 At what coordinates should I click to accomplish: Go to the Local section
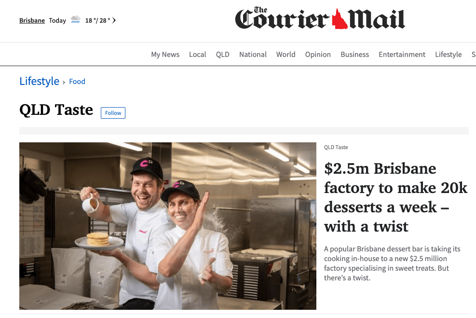click(x=198, y=55)
